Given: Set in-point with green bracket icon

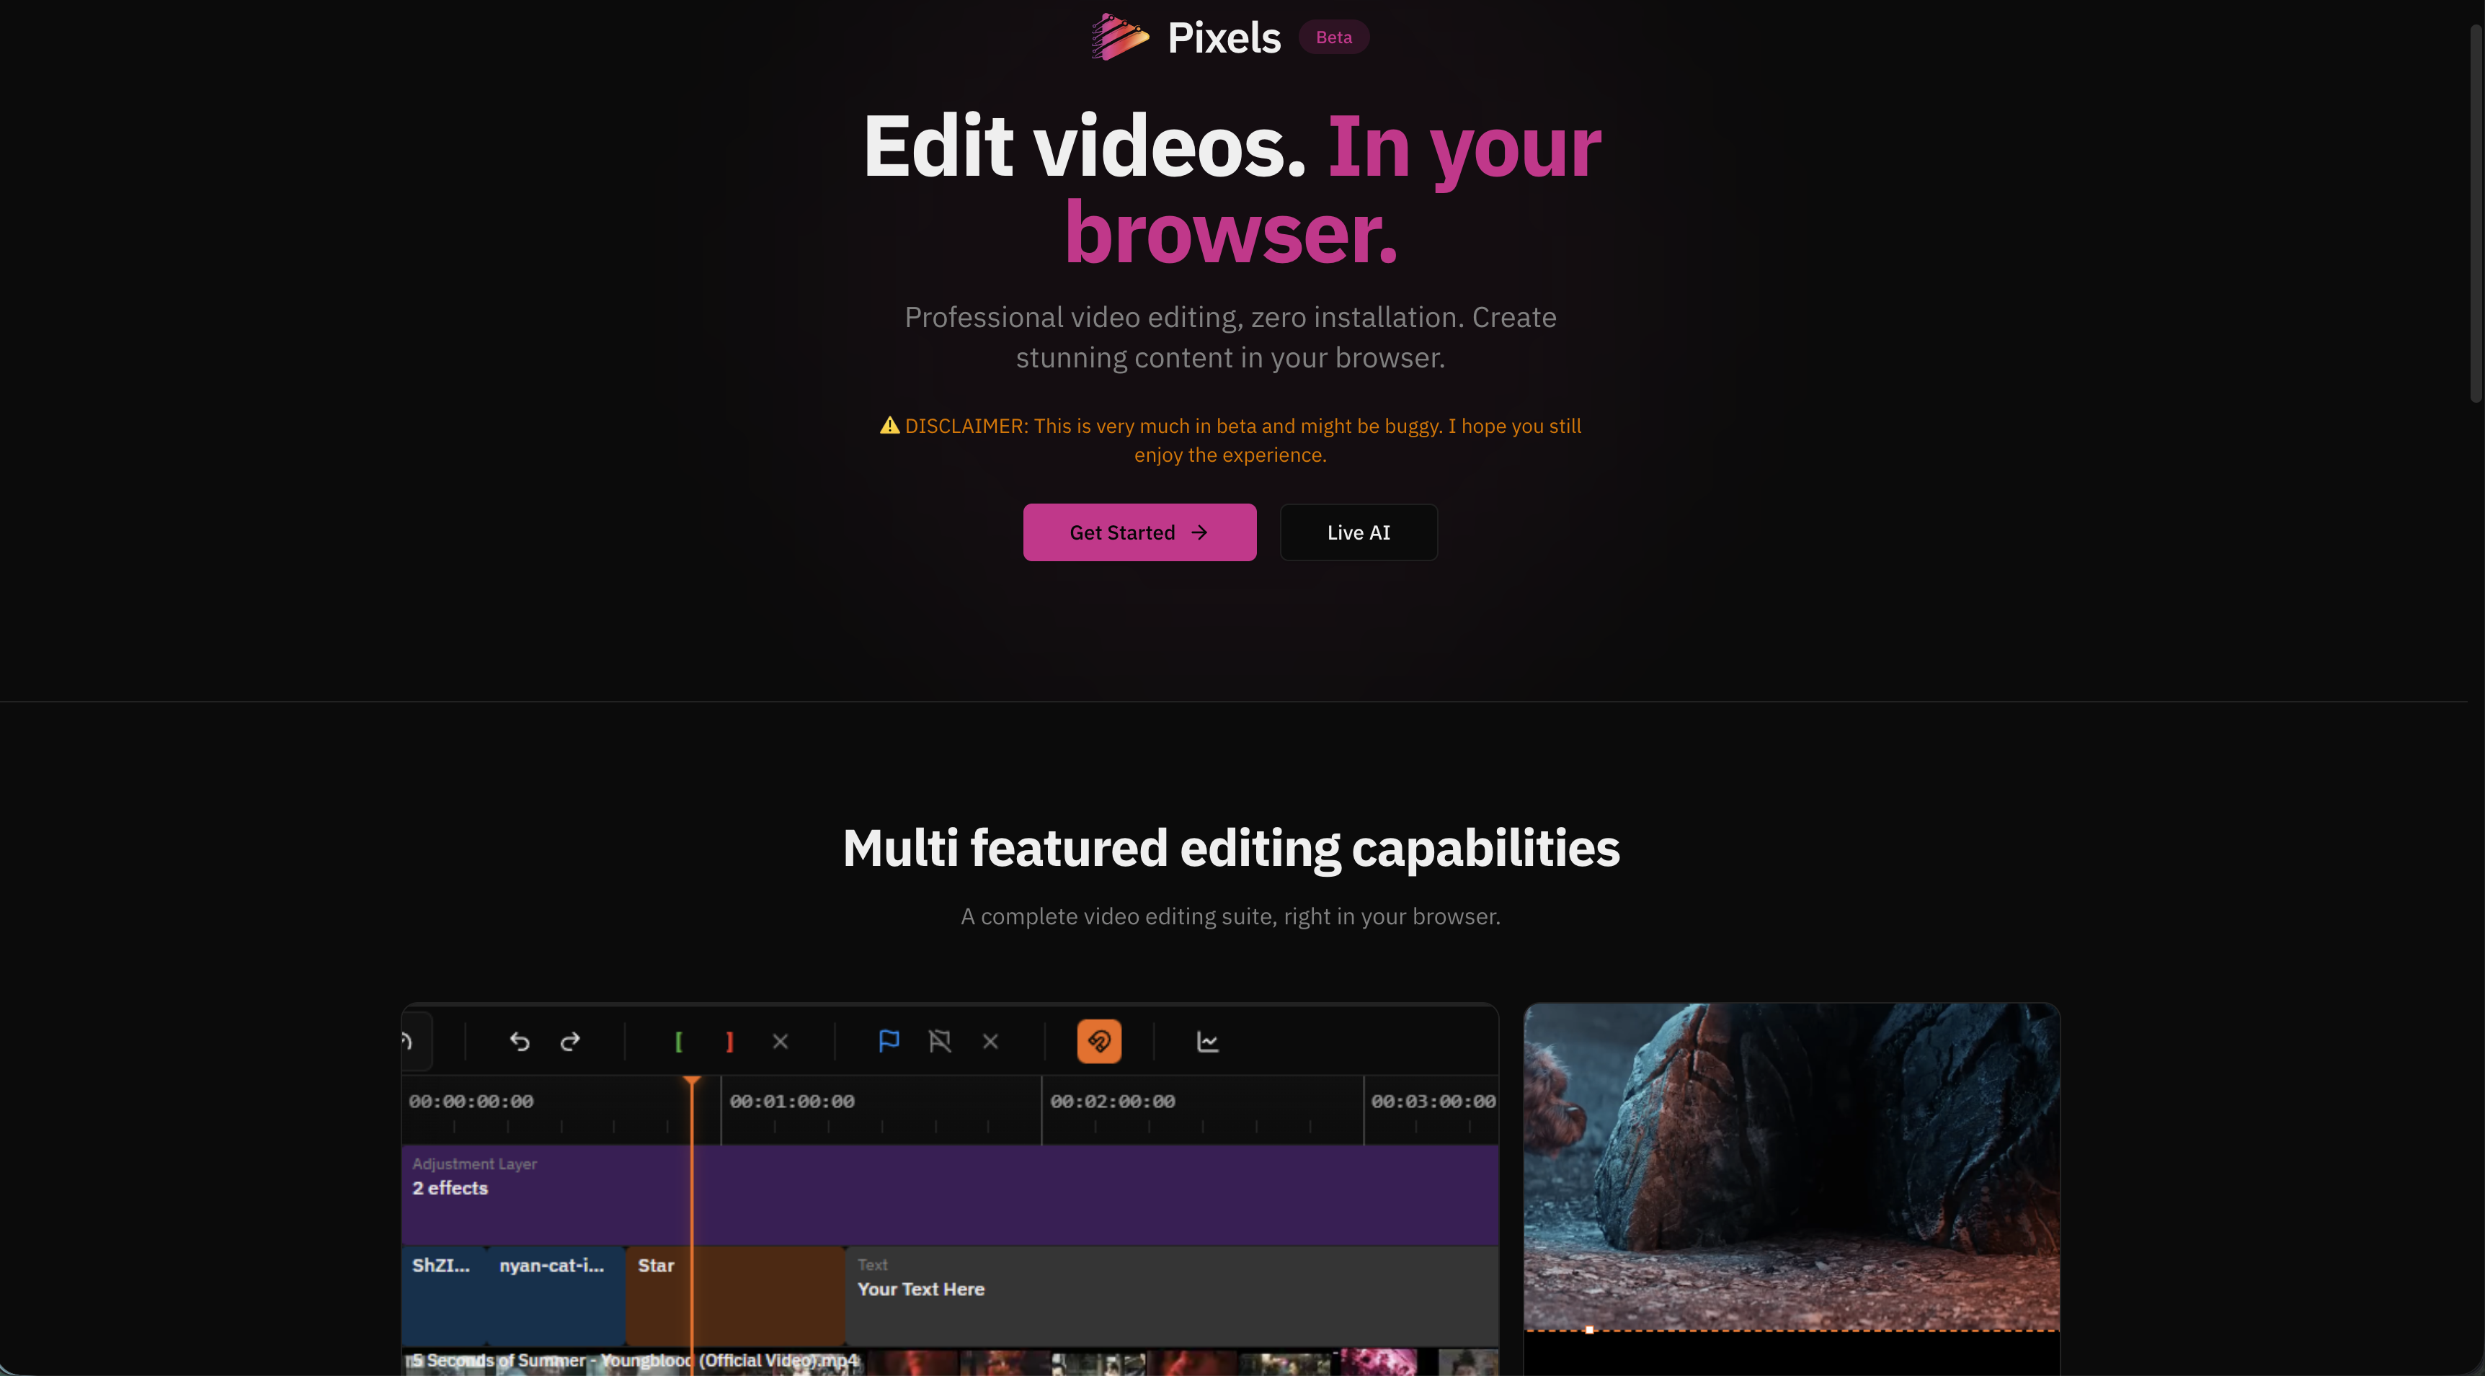Looking at the screenshot, I should click(x=678, y=1042).
